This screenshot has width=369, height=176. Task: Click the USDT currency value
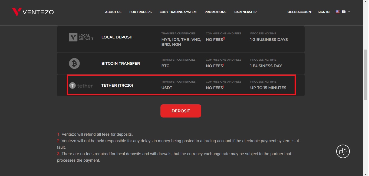(167, 88)
